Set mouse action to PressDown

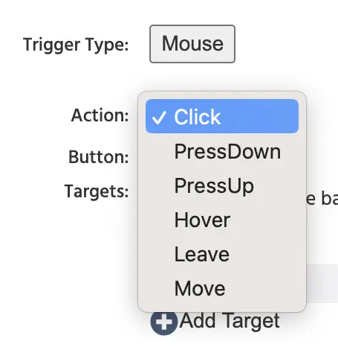pyautogui.click(x=222, y=152)
